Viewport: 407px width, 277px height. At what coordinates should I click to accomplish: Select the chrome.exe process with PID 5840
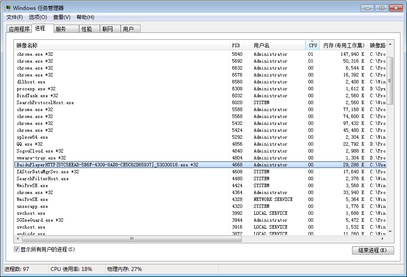click(200, 54)
